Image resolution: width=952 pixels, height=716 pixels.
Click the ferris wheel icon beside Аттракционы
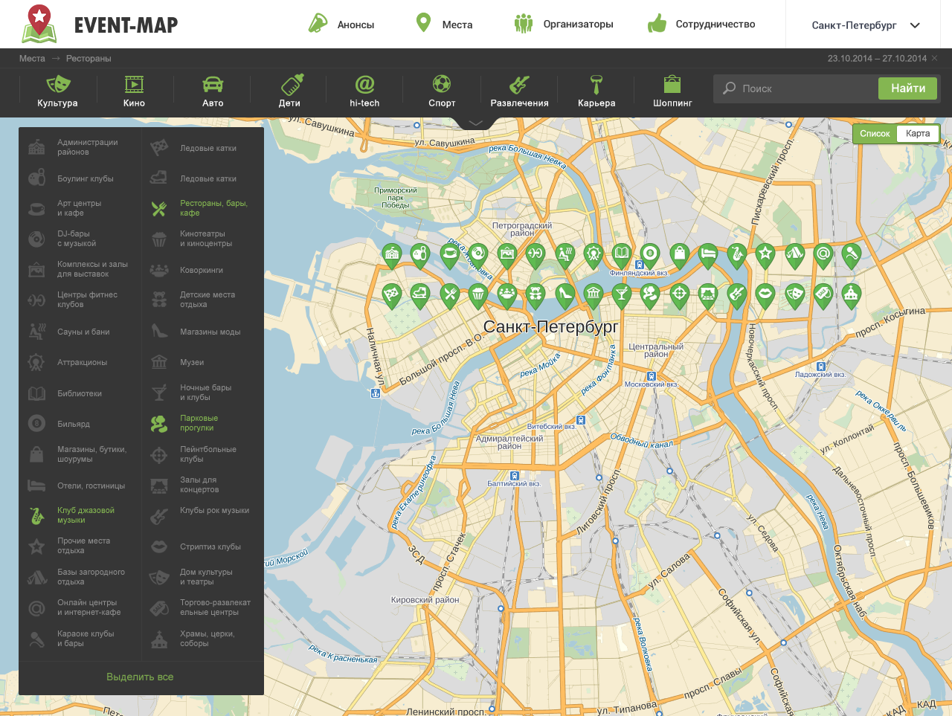pyautogui.click(x=36, y=362)
